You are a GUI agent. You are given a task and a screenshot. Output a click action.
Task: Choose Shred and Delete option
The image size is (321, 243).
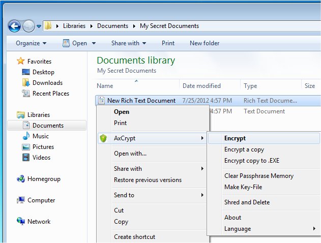click(247, 202)
